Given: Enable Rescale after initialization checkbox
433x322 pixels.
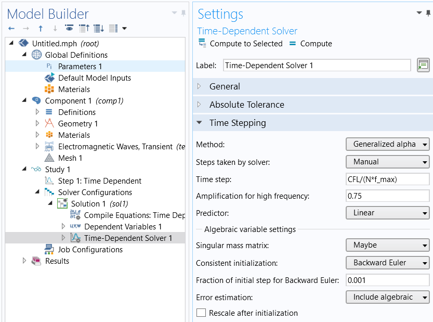Looking at the screenshot, I should point(201,313).
